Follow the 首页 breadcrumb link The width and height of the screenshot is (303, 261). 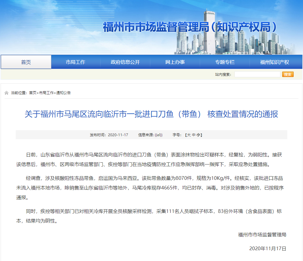click(33, 93)
